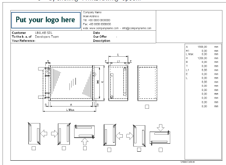Click the down-pointing airflow arrow
Viewport: 226px width, 165px height.
[161, 127]
